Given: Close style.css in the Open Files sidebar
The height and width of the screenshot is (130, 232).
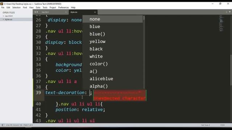Looking at the screenshot, I should 3,19.
